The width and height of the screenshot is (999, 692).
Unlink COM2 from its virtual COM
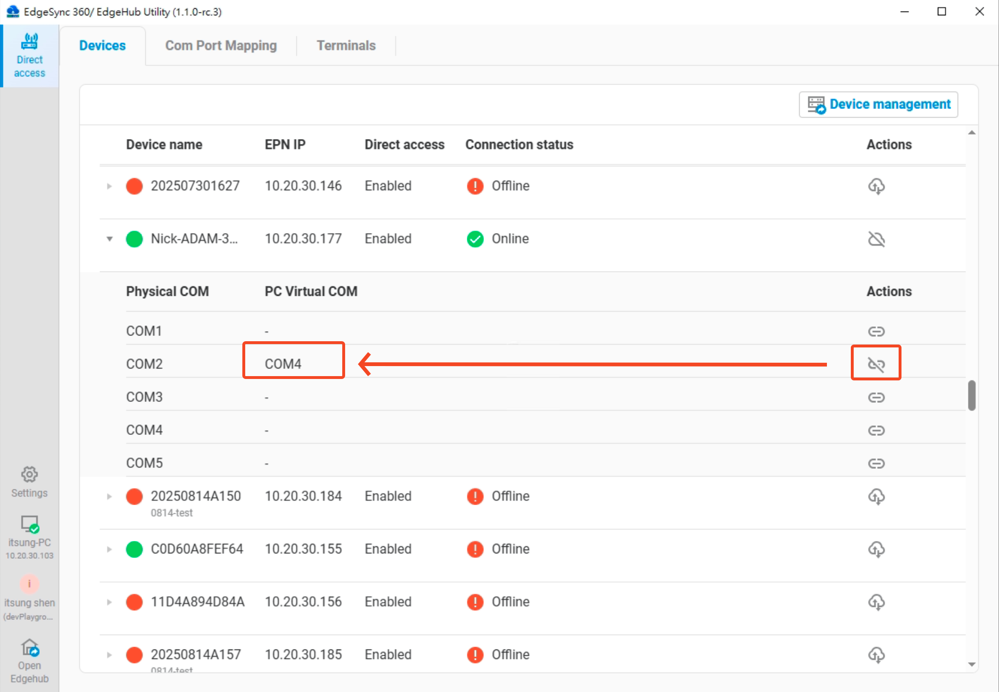[876, 363]
